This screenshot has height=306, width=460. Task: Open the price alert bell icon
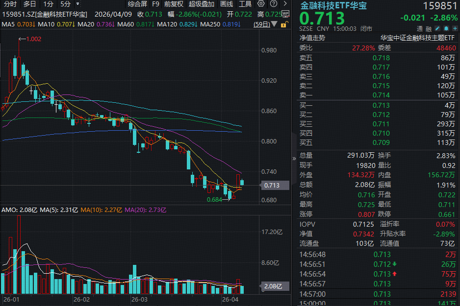[446, 28]
